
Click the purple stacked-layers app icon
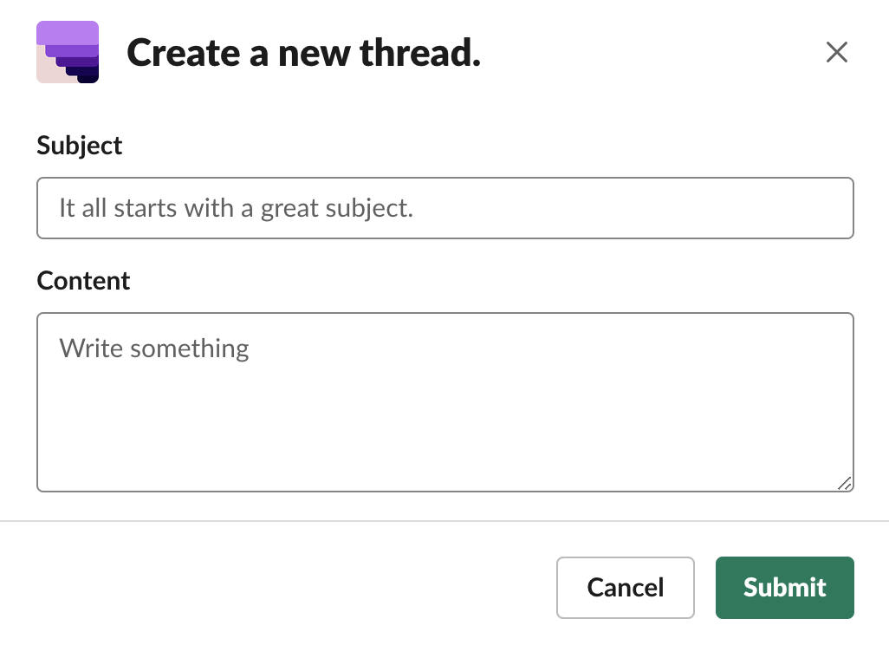68,52
